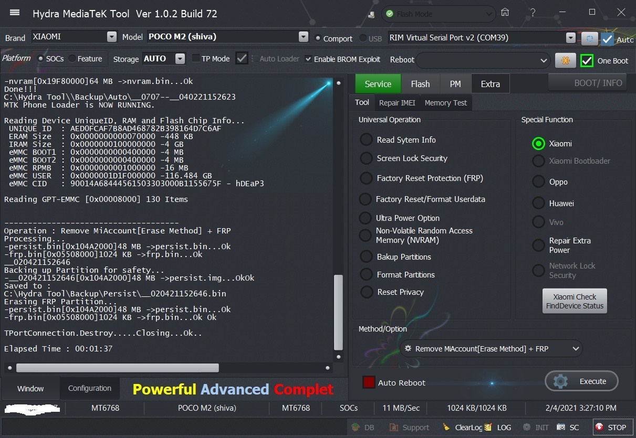Viewport: 636px width, 438px height.
Task: Open the hamburger main menu
Action: tap(15, 13)
